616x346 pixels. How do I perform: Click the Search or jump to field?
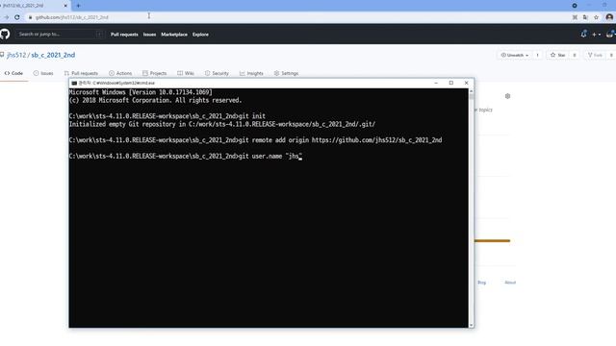point(60,35)
